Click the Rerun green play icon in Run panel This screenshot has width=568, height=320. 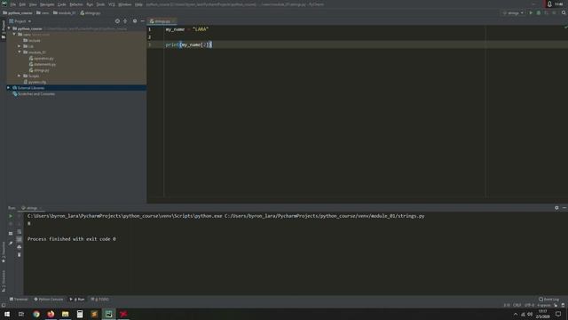(11, 216)
